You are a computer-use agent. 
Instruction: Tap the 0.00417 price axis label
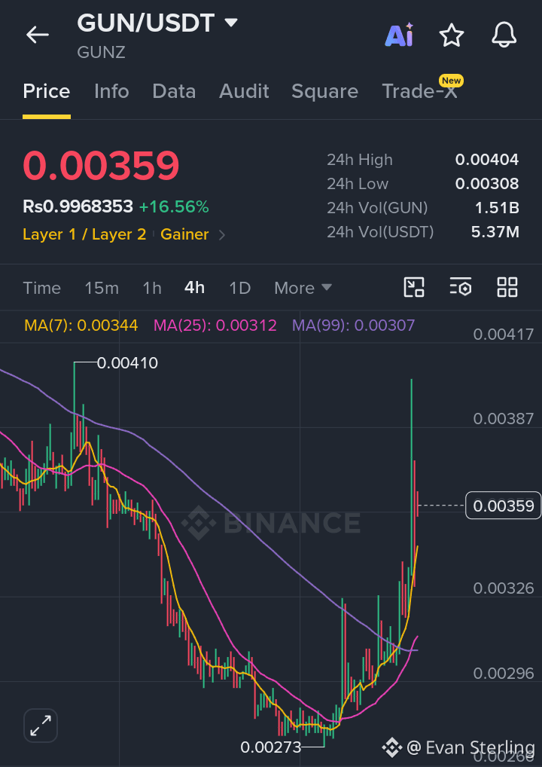(504, 335)
